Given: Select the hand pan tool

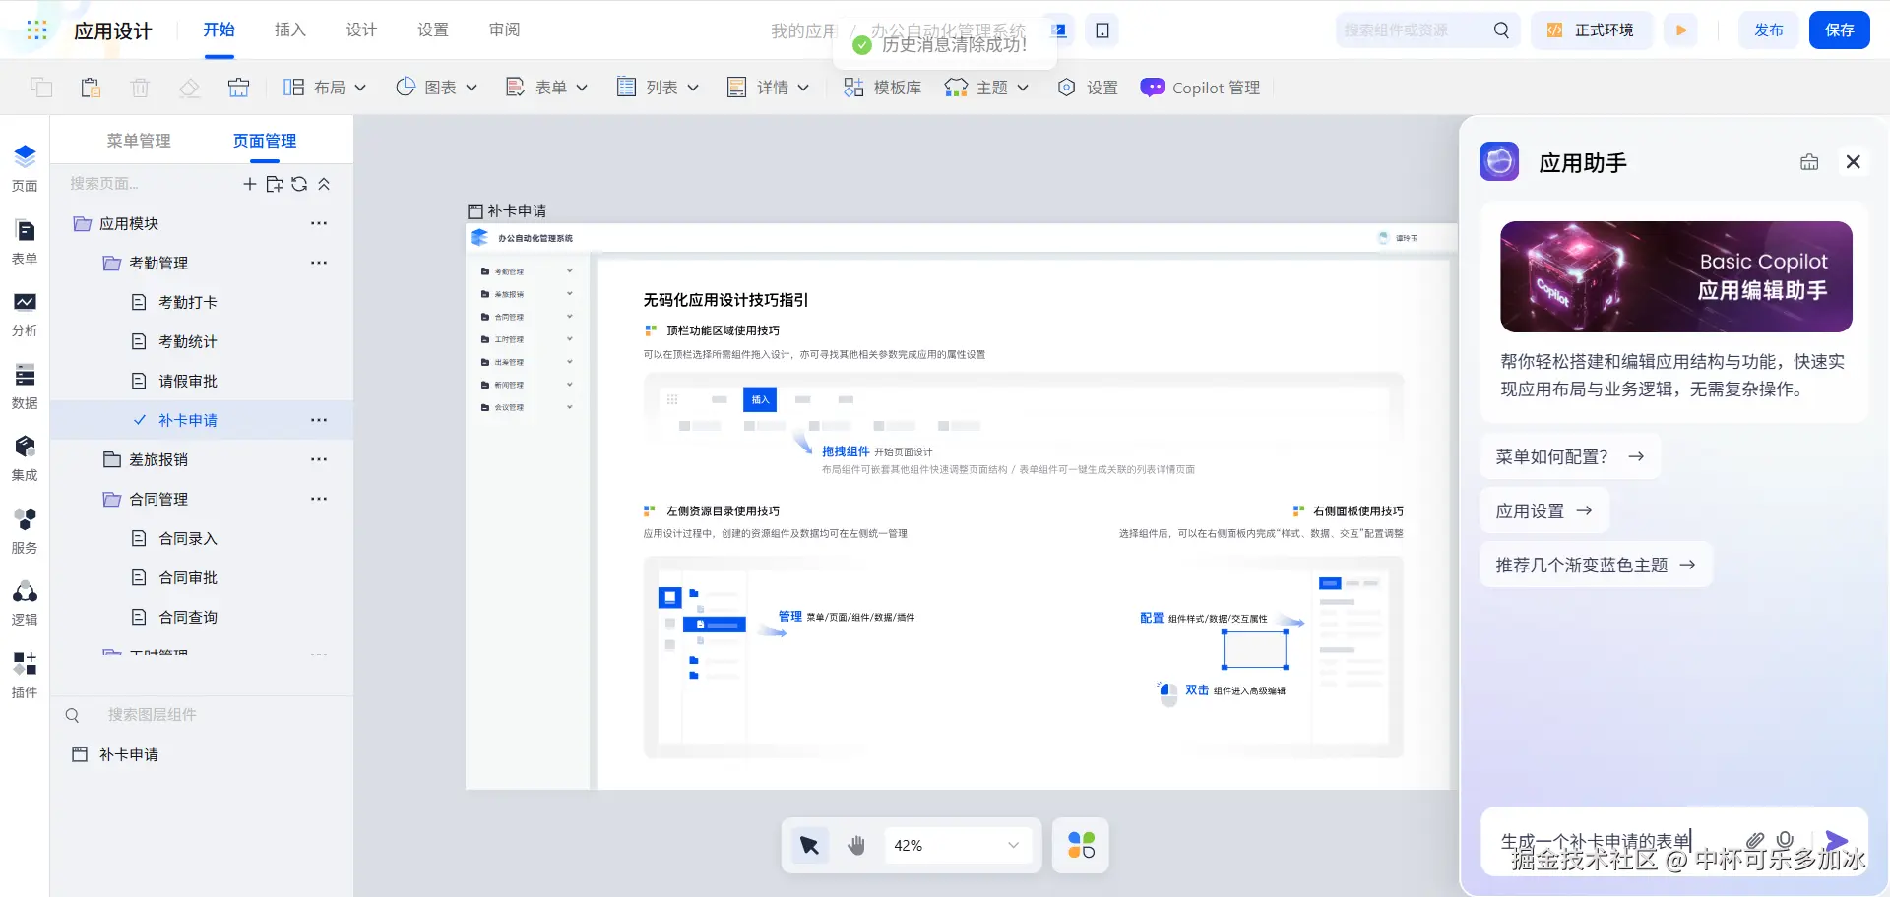Looking at the screenshot, I should coord(856,845).
